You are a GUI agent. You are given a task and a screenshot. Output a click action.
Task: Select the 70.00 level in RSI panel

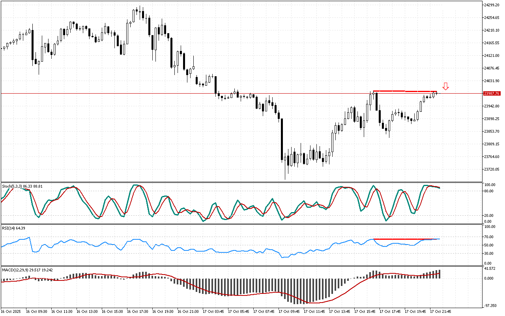[489, 237]
